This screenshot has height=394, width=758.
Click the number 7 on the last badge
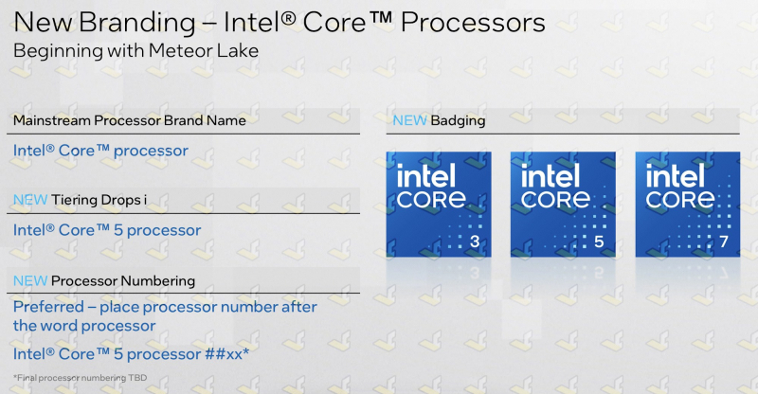click(723, 241)
